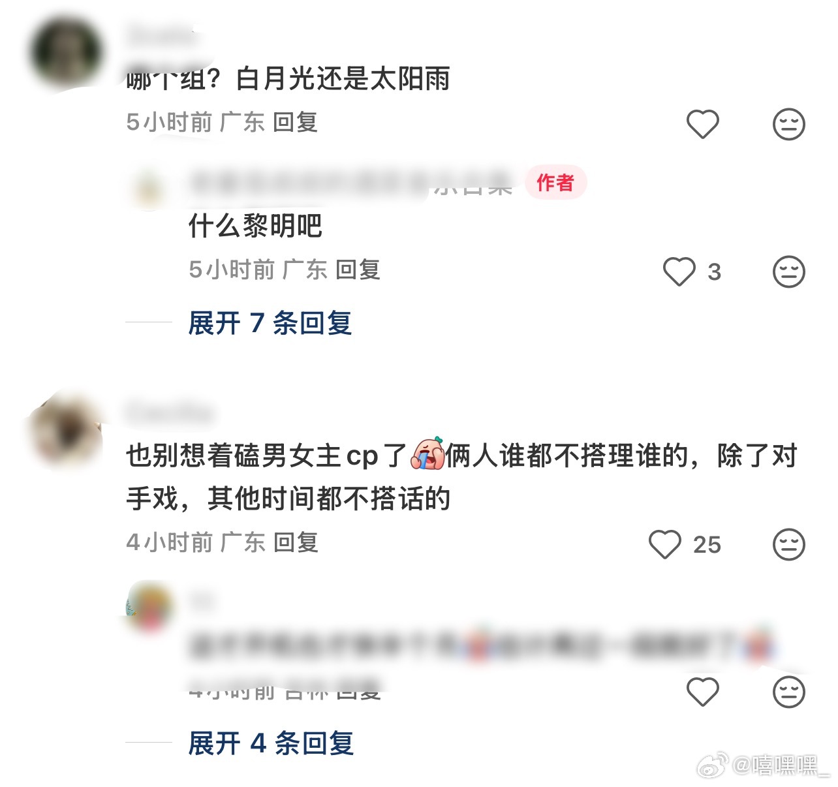This screenshot has height=787, width=838.
Task: Tap the comment text 什么黎明吧
Action: coord(255,226)
